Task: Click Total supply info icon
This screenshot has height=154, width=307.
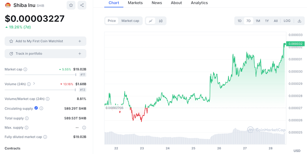Action: [x=27, y=118]
